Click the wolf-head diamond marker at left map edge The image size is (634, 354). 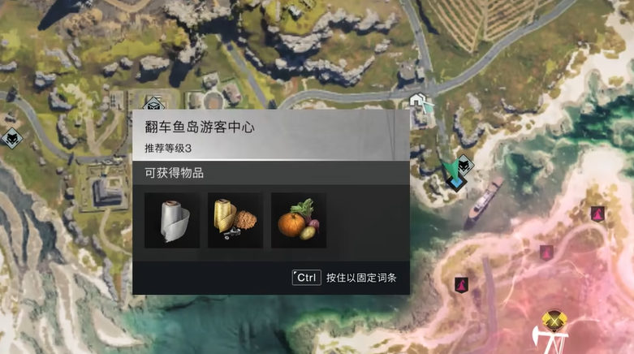coord(11,139)
